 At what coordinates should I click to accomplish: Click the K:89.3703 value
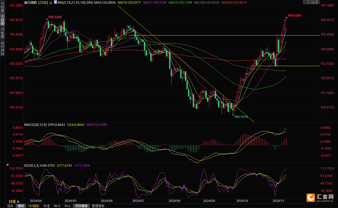tap(48, 166)
